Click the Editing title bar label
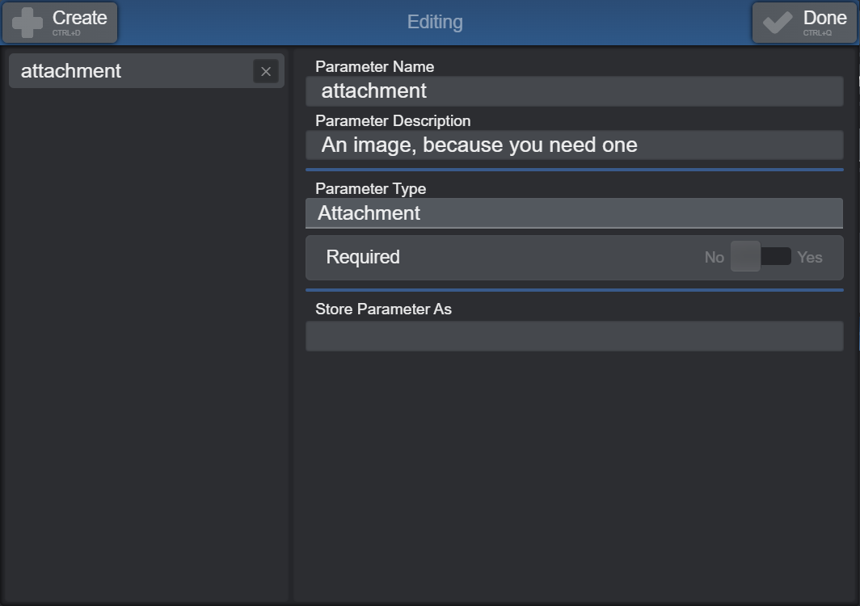This screenshot has width=860, height=606. (434, 22)
